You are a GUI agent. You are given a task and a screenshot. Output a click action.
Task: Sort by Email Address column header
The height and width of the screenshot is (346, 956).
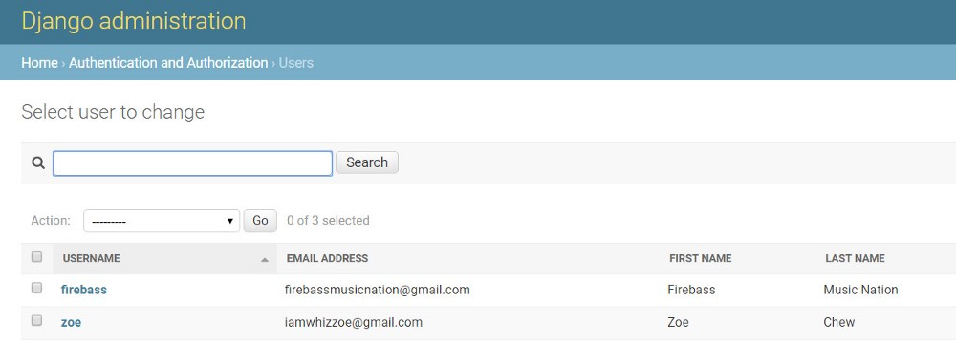pos(327,258)
